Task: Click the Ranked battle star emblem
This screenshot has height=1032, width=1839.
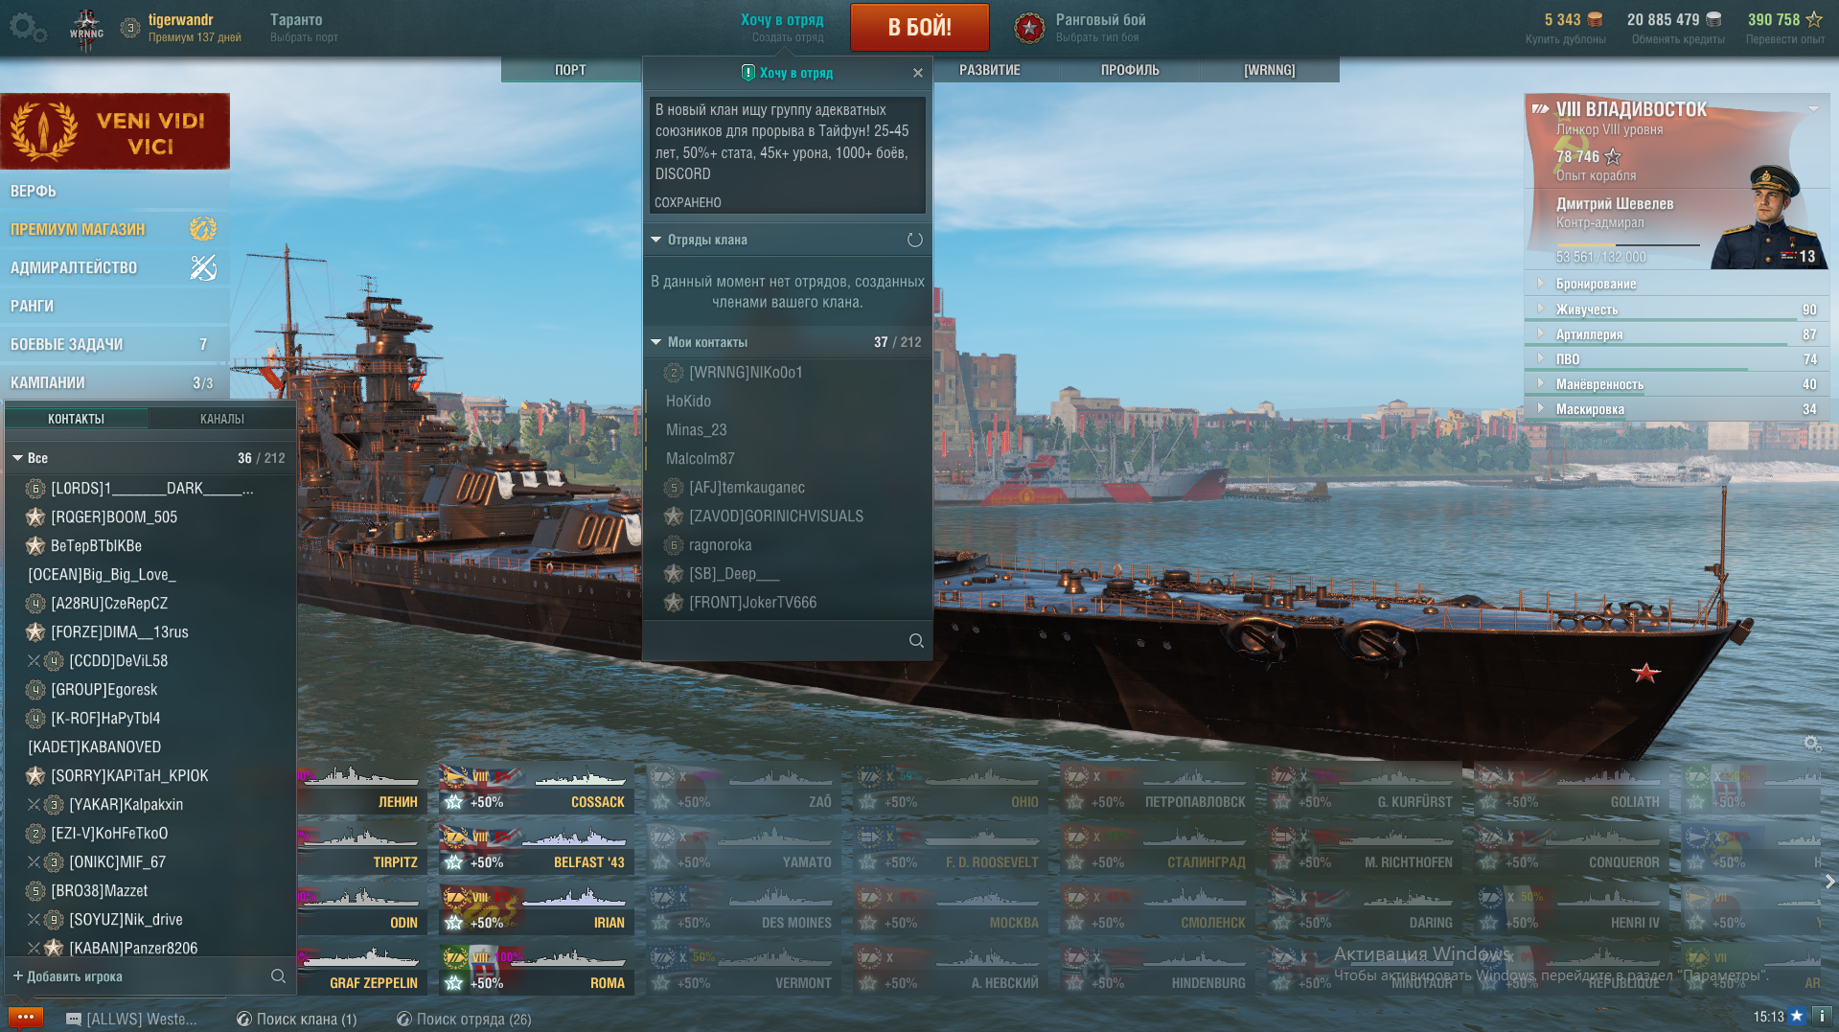Action: click(x=1029, y=28)
